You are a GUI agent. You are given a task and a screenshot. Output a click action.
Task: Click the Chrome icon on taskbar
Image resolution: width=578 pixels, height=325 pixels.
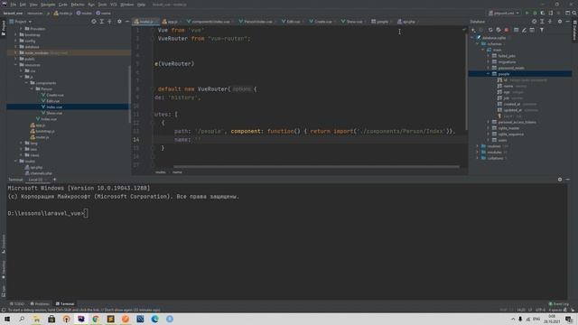pos(96,319)
